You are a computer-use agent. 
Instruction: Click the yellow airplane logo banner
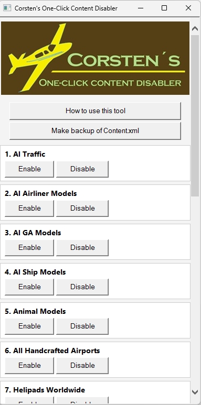point(95,58)
